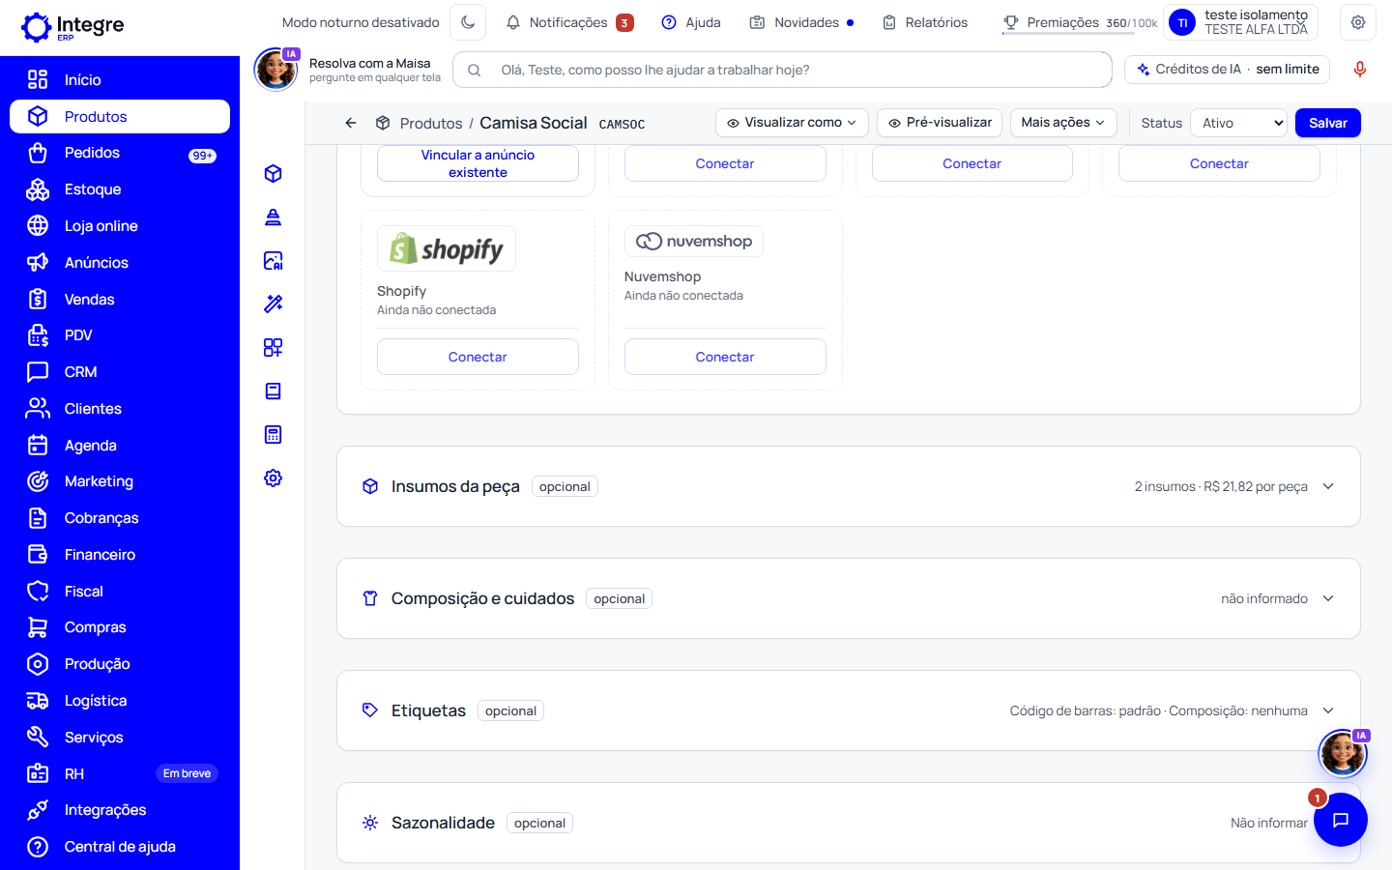This screenshot has height=870, width=1392.
Task: Select magic wand icon in secondary toolbar
Action: tap(274, 304)
